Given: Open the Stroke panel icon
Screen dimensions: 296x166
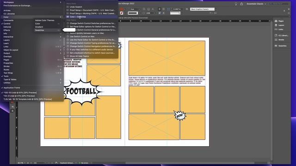Looking at the screenshot, I should click(x=276, y=40).
